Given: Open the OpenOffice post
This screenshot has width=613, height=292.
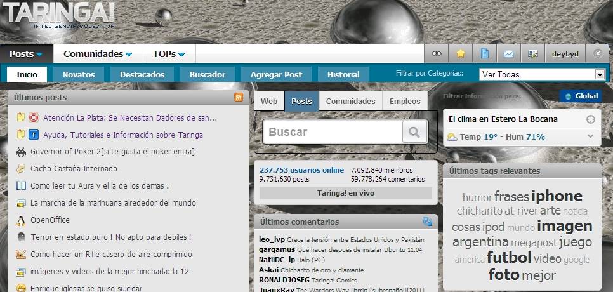Looking at the screenshot, I should (50, 220).
